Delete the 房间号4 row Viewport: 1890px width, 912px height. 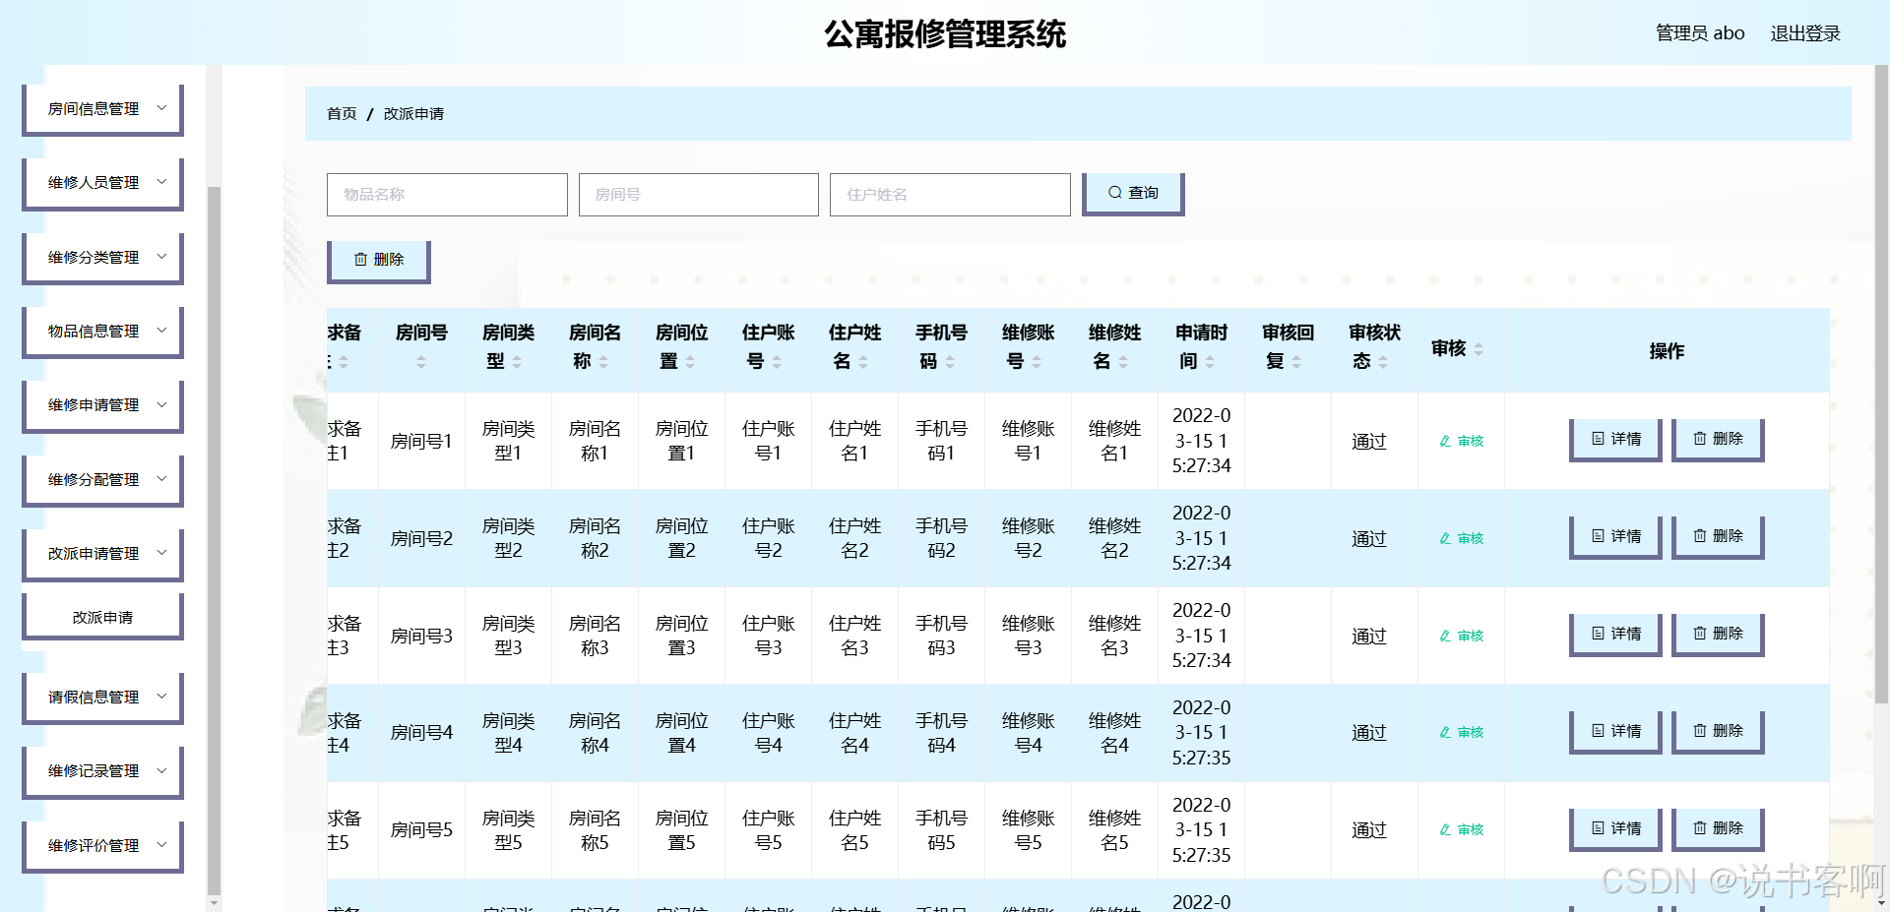pos(1718,732)
